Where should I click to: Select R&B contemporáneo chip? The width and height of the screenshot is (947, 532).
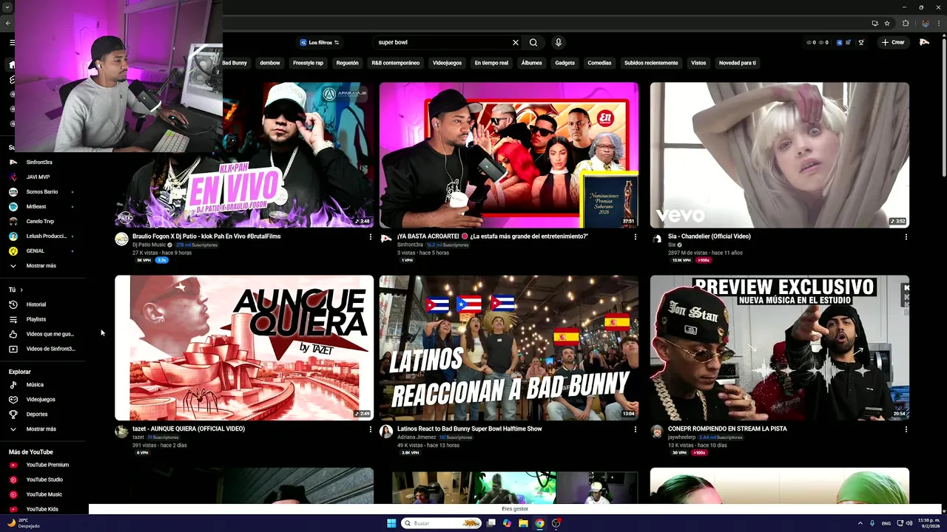[x=396, y=63]
